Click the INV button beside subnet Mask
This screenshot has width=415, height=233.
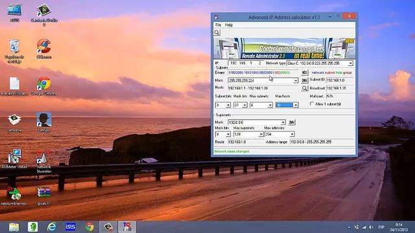[304, 80]
